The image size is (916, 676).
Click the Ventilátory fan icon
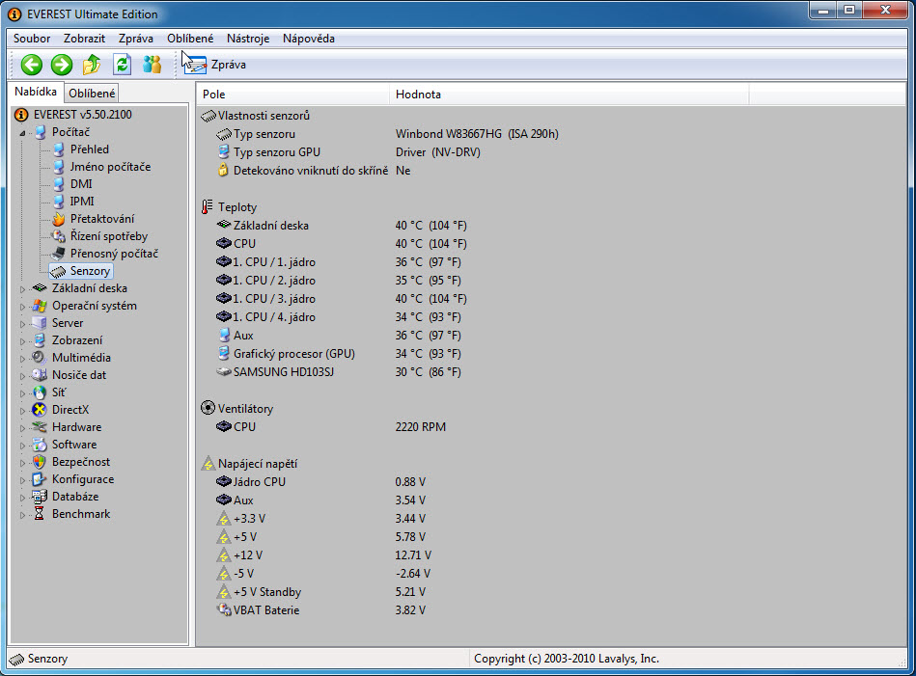(208, 408)
